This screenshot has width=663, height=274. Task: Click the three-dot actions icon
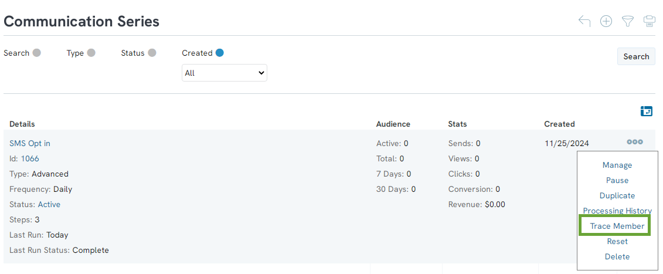click(635, 142)
